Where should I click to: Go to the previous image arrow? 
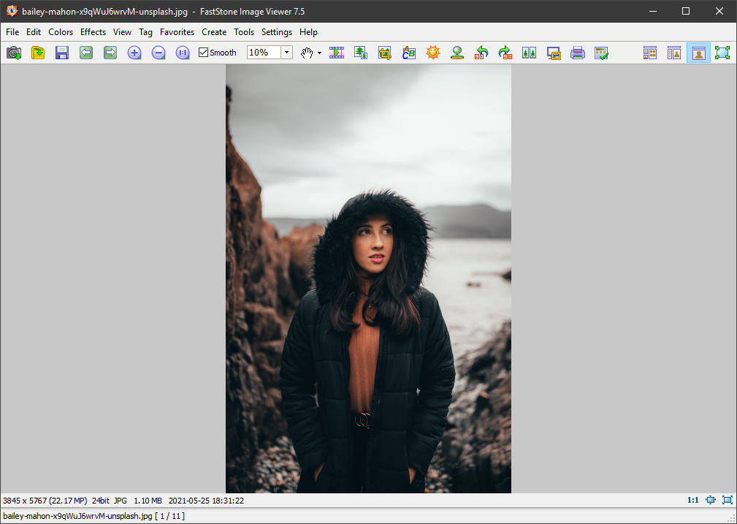click(x=86, y=53)
